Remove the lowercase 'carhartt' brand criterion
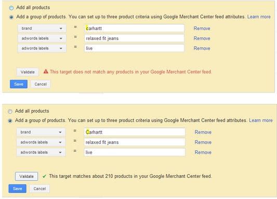 tap(202, 29)
